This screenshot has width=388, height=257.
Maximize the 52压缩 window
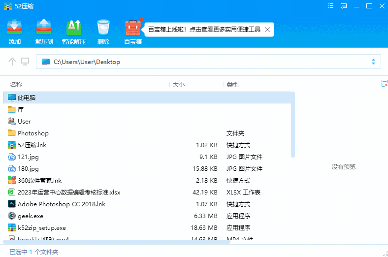(369, 6)
